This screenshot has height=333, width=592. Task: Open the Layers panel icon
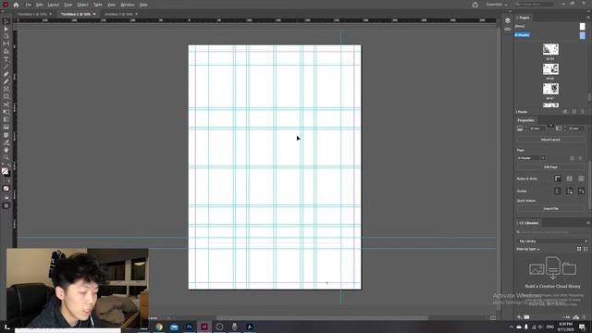pyautogui.click(x=508, y=20)
